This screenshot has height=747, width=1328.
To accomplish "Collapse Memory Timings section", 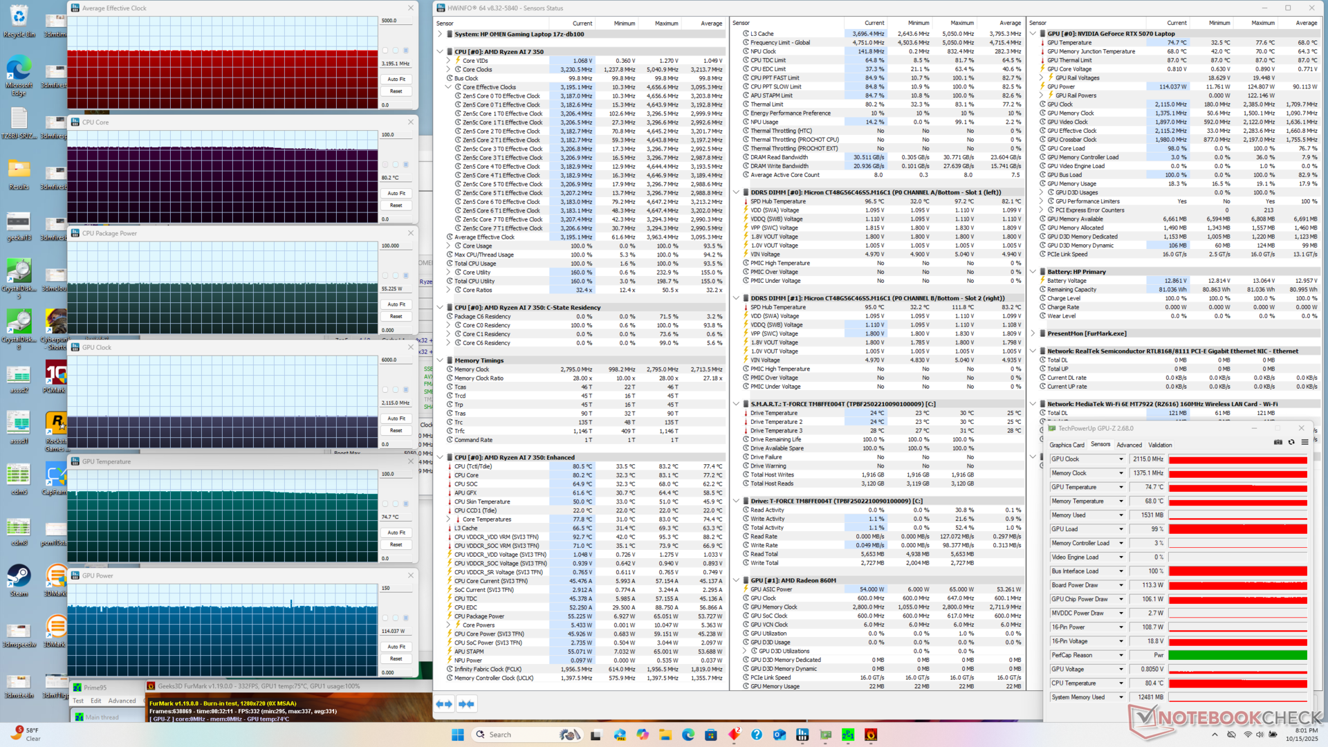I will click(440, 360).
